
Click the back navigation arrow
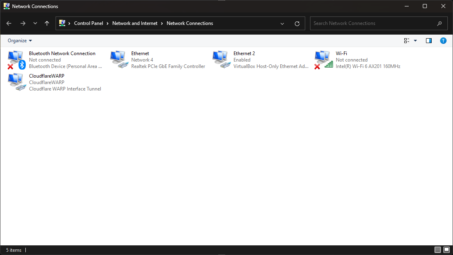pos(9,23)
